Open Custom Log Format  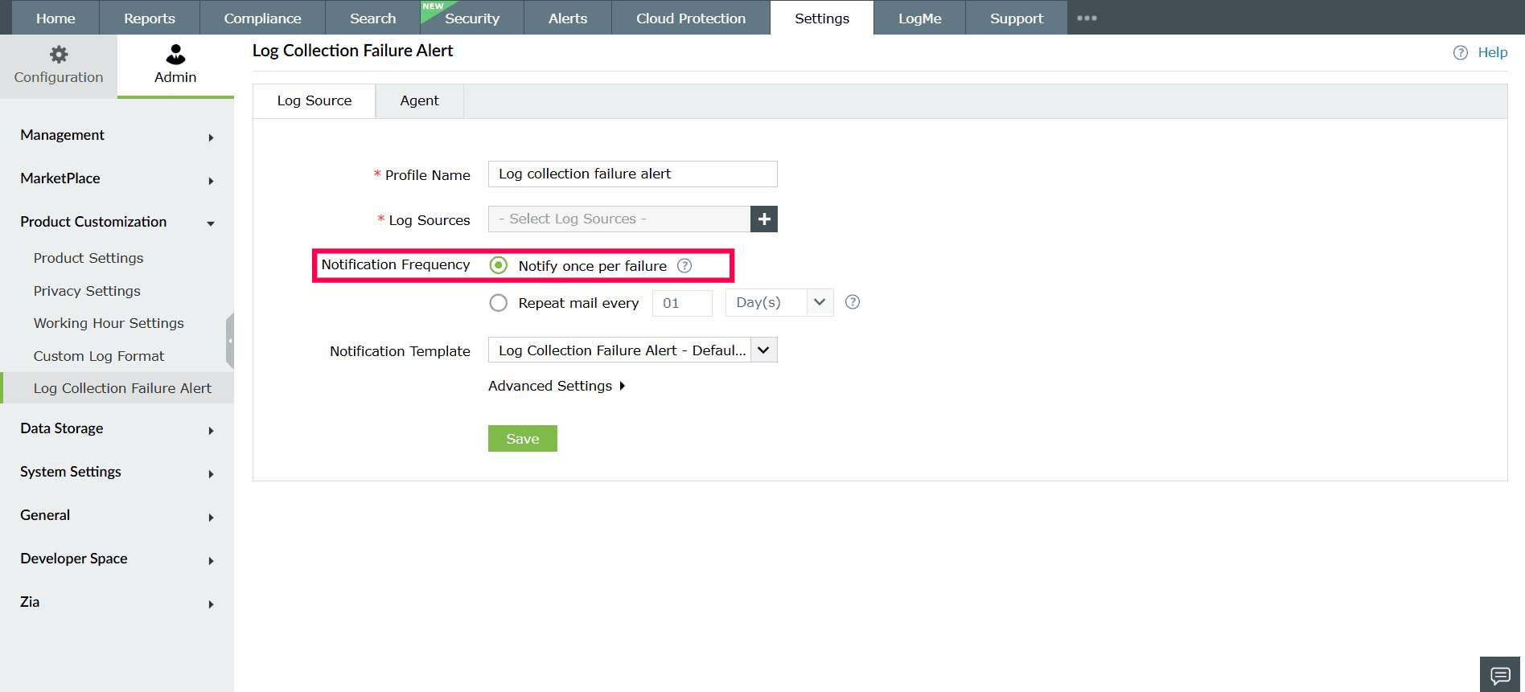pyautogui.click(x=99, y=356)
